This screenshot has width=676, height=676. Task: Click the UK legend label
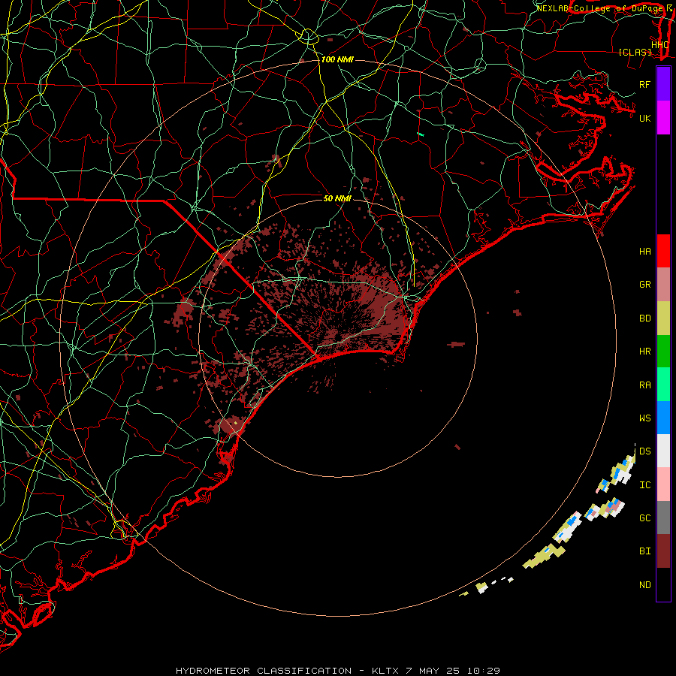coord(645,118)
